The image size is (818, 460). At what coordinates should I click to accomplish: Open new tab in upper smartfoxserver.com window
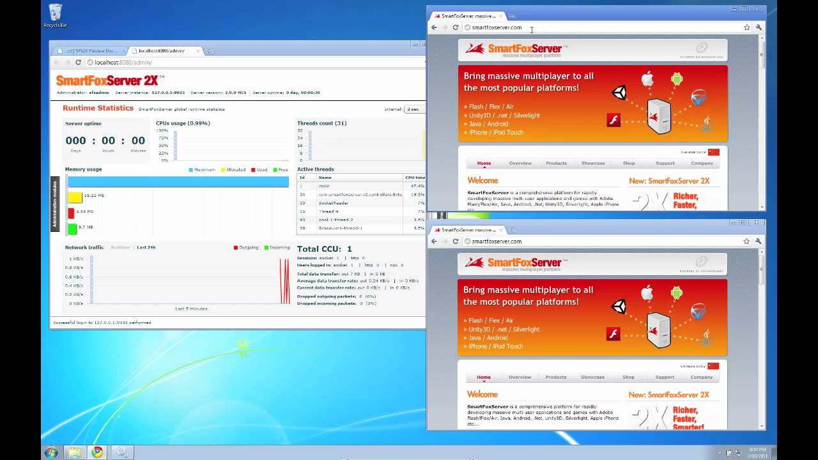(512, 16)
